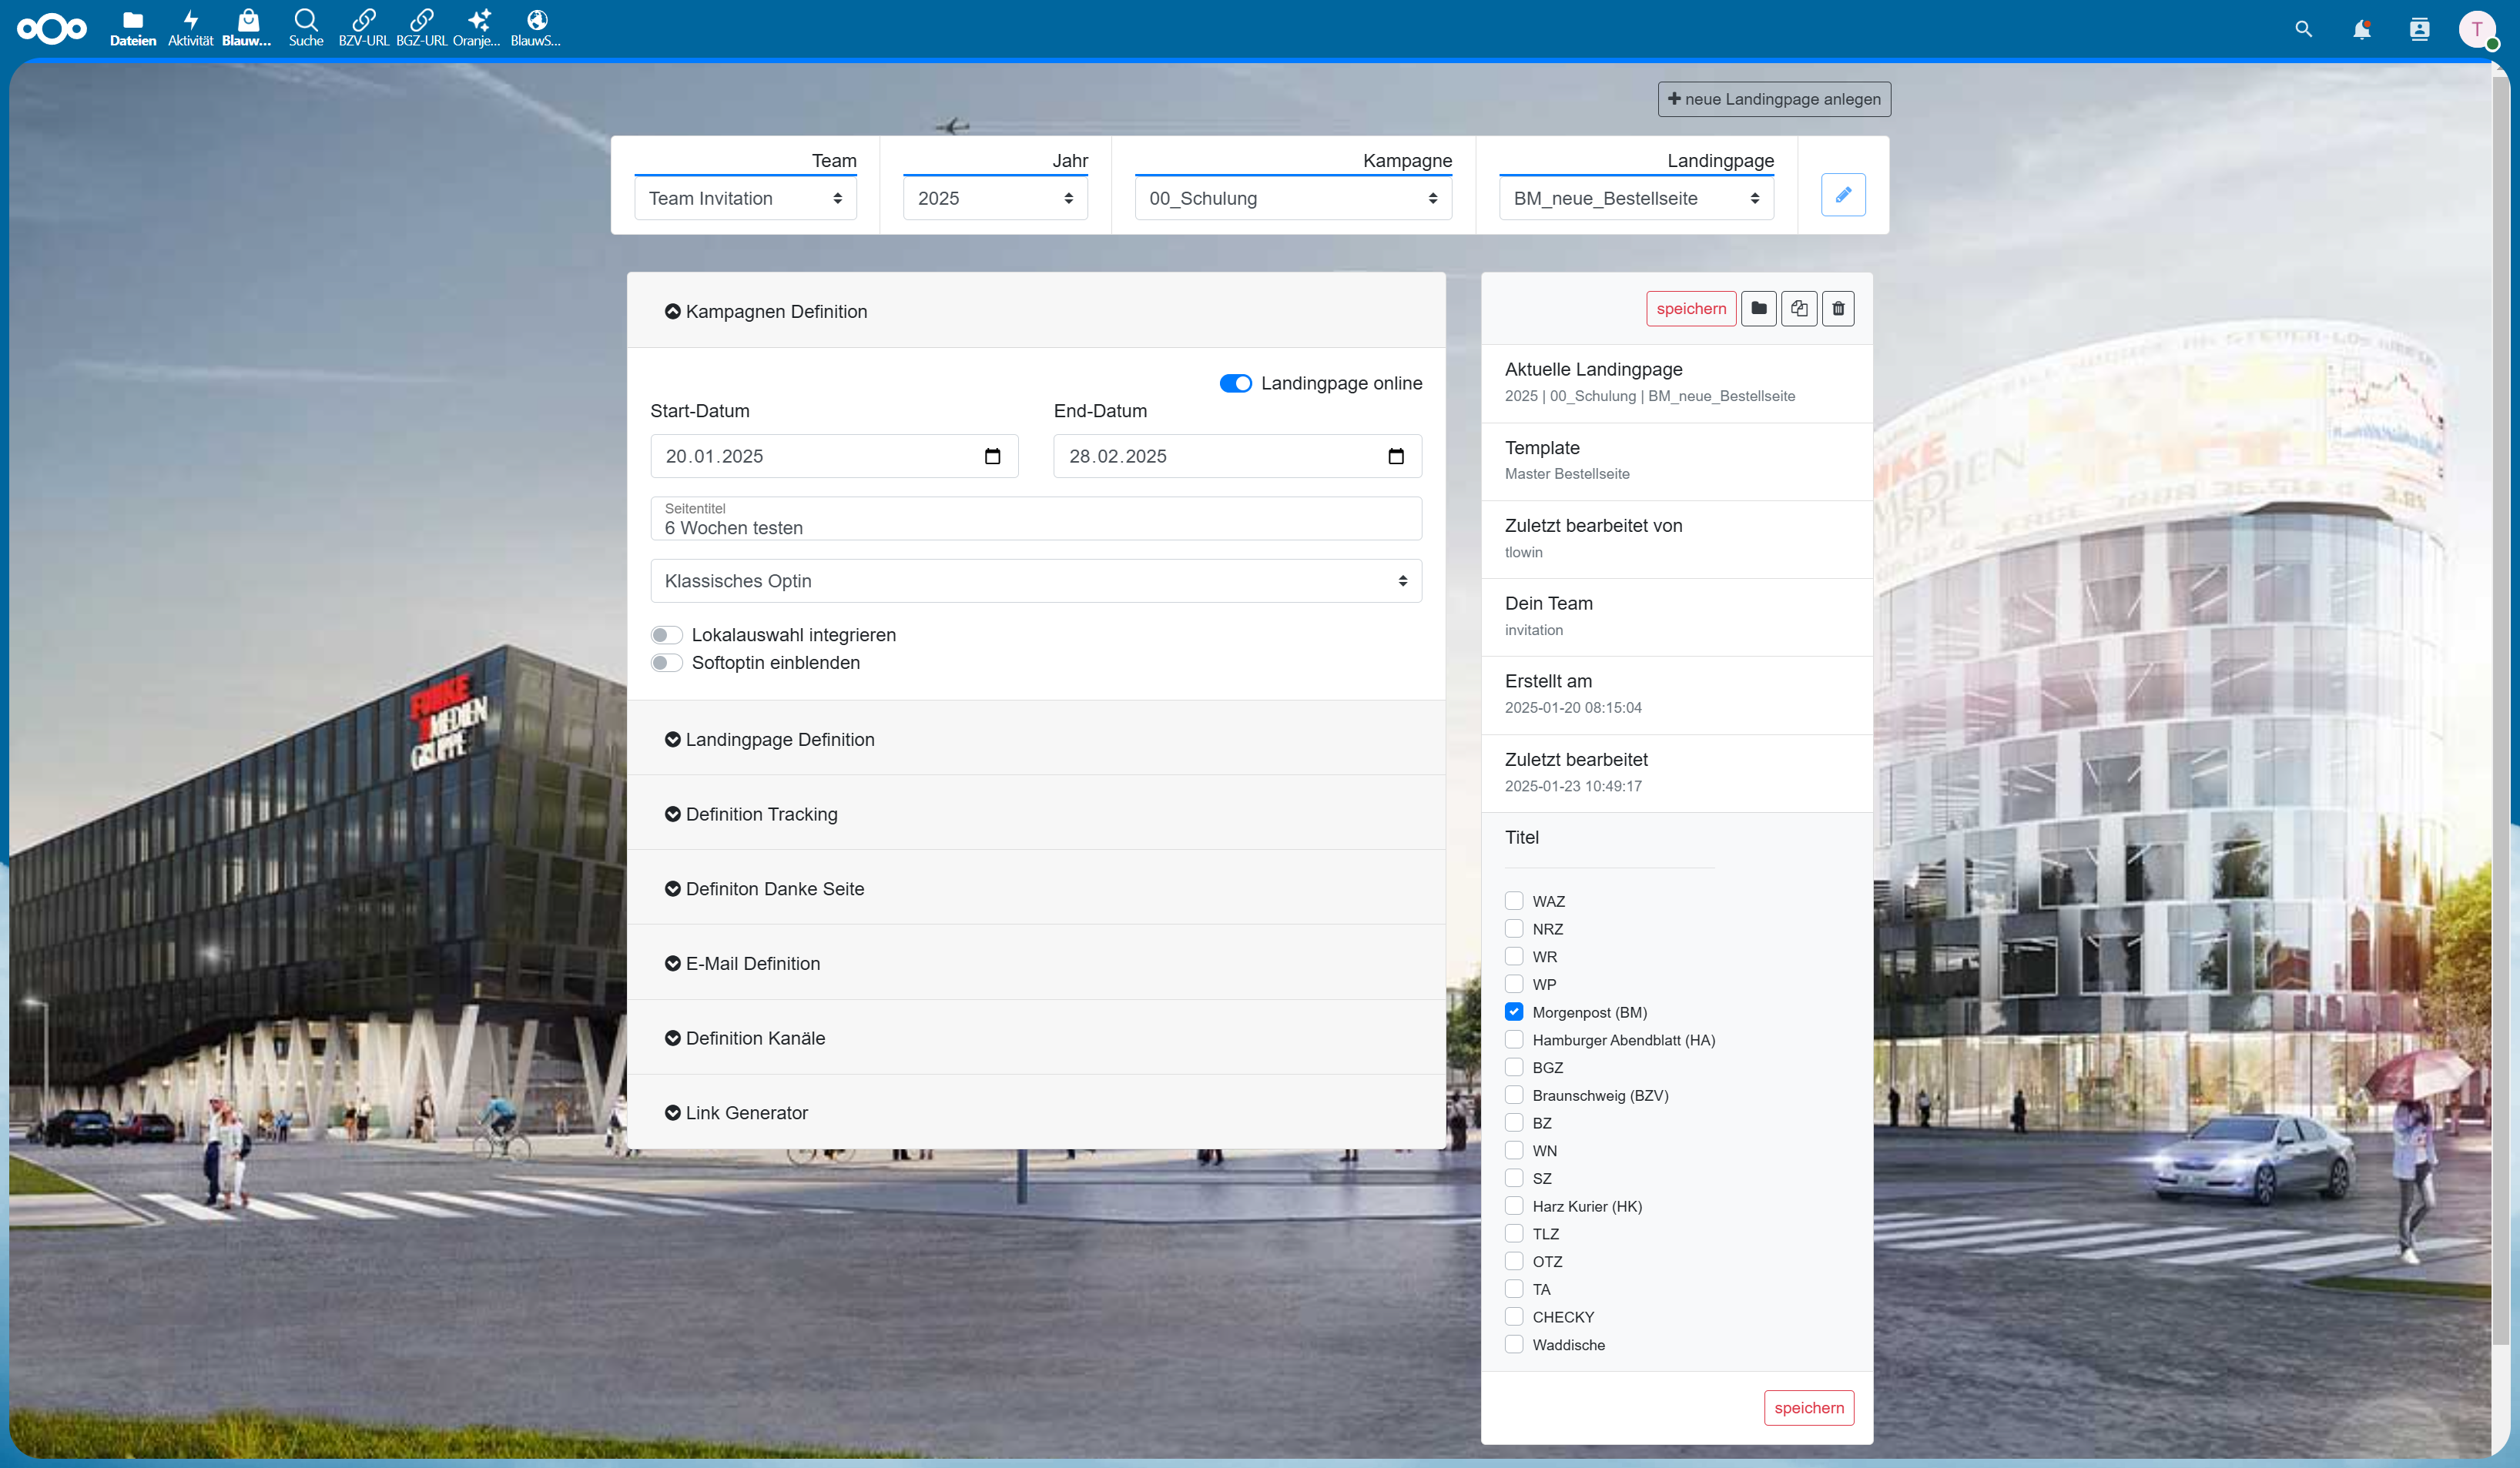Screen dimensions: 2520x1468
Task: Open the Aktivität activity app
Action: click(190, 28)
